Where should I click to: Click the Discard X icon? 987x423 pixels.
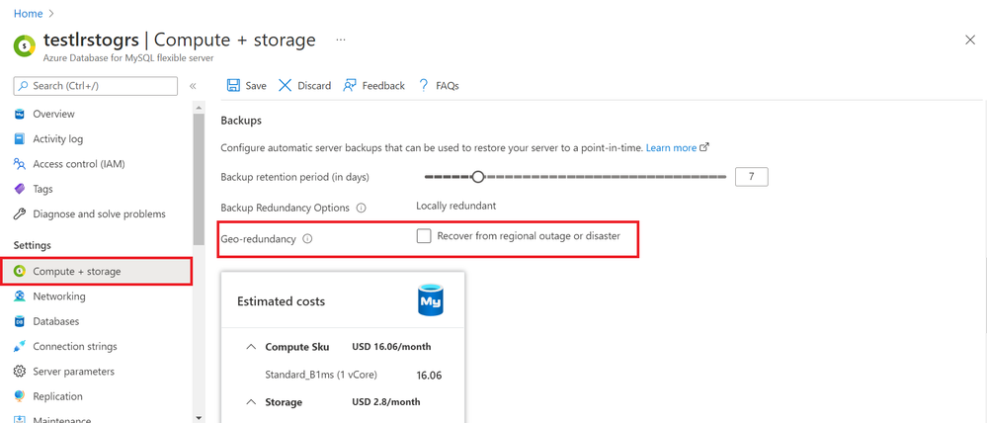pos(286,86)
